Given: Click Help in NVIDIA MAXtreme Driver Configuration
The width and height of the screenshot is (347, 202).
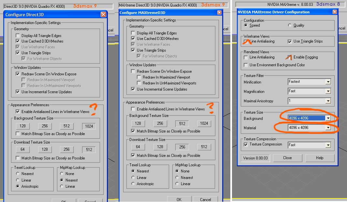Looking at the screenshot, I should (320, 158).
